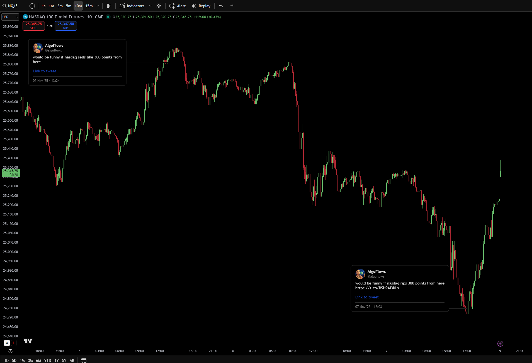Screen dimensions: 532x363
Task: Open the USD currency dropdown
Action: (x=10, y=17)
